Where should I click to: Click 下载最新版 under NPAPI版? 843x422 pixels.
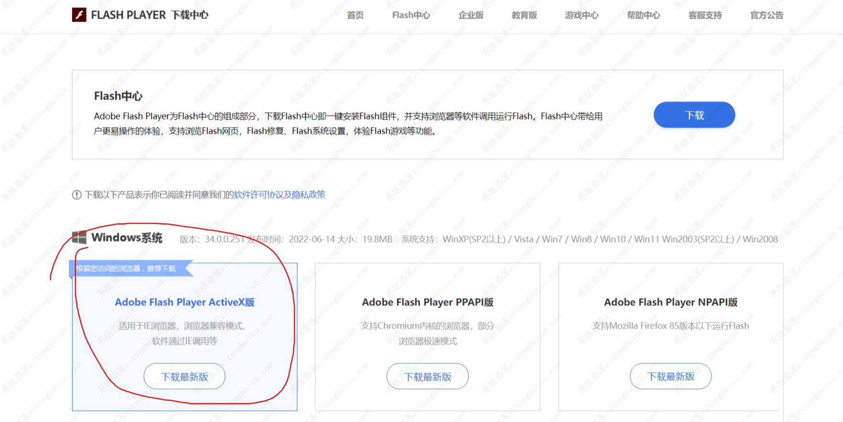click(671, 376)
